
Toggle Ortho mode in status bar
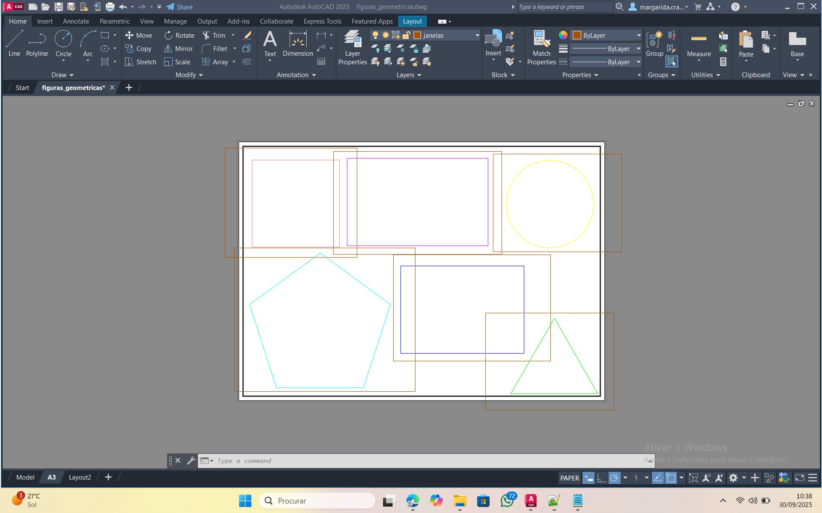tap(601, 478)
